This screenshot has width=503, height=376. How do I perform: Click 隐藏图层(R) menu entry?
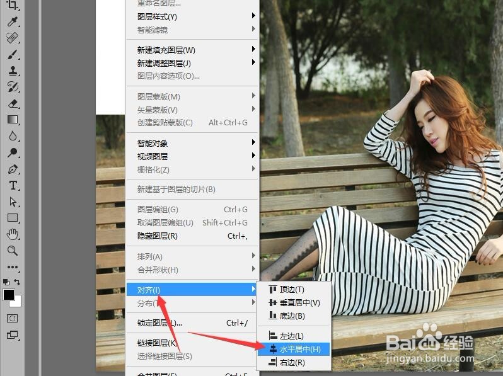192,236
